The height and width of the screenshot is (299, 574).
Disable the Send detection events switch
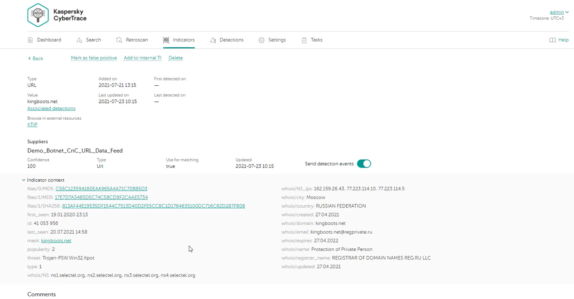pos(364,164)
